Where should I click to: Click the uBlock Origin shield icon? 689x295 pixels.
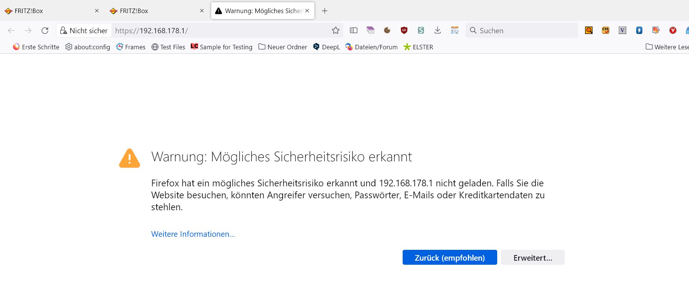point(404,31)
